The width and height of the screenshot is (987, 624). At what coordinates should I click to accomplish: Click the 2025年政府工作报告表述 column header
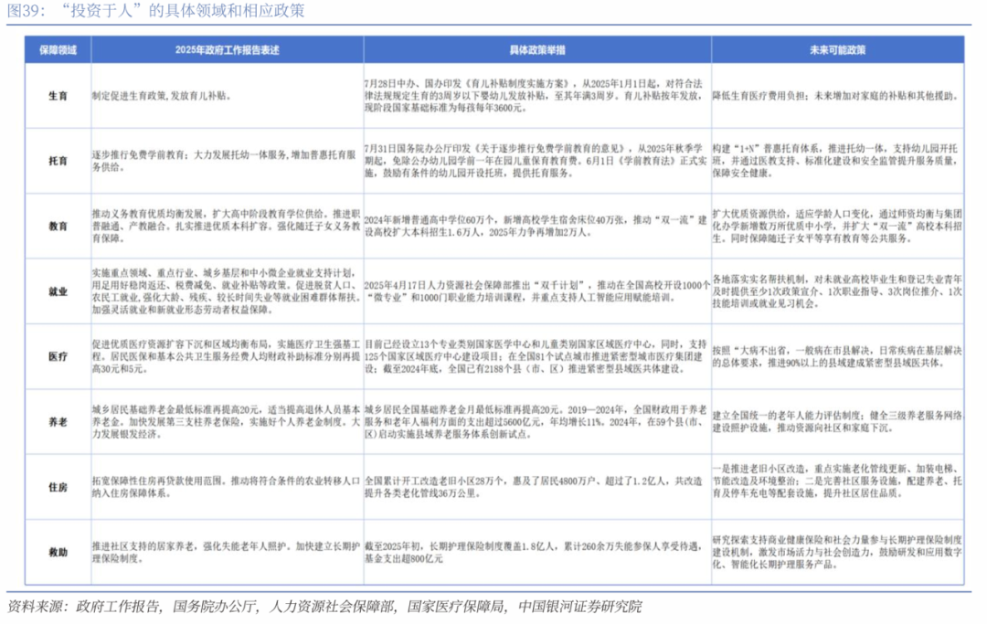pyautogui.click(x=226, y=49)
